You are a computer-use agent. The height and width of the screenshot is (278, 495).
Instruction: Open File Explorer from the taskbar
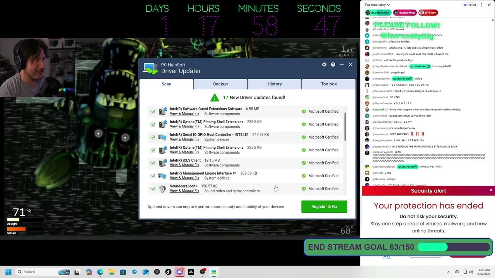tap(111, 272)
